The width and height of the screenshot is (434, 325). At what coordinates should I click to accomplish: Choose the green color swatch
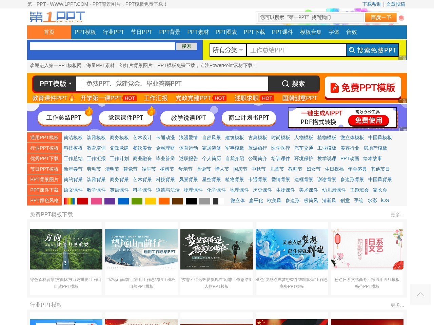coord(137,201)
